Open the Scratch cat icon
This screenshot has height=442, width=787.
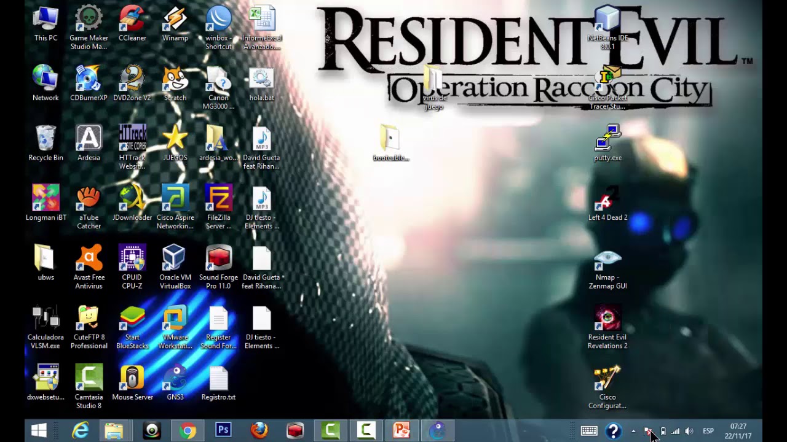175,84
